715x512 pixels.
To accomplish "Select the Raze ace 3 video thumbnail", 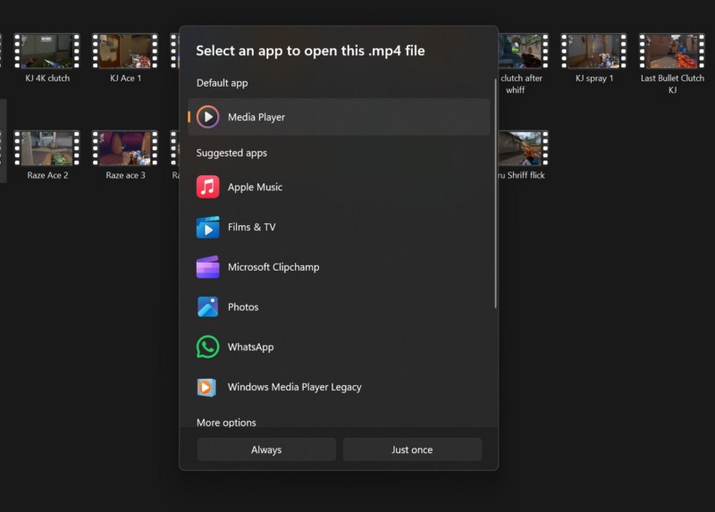I will pyautogui.click(x=125, y=148).
